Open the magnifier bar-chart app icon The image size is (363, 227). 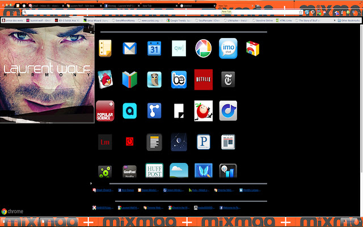pos(228,171)
